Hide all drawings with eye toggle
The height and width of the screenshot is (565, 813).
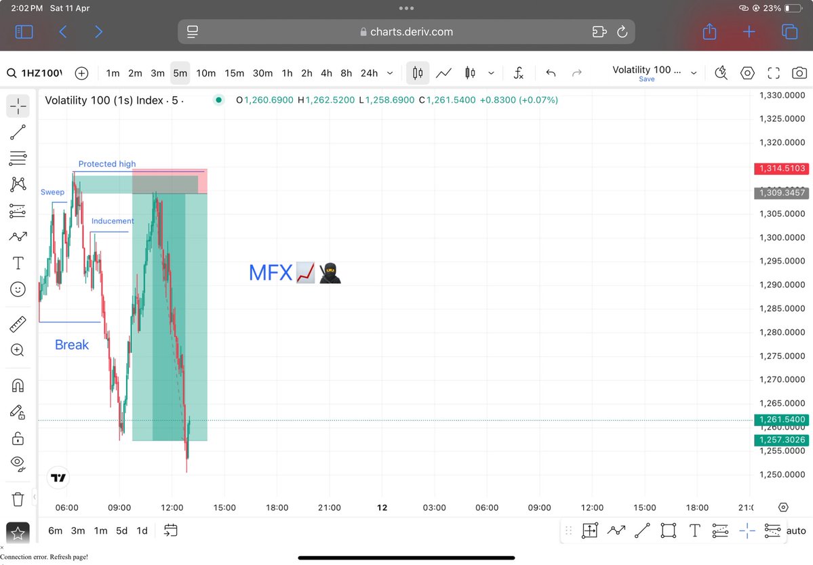point(18,463)
